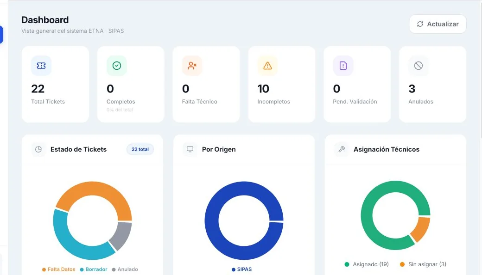Viewport: 482px width, 275px height.
Task: Click the Estado de Tickets title
Action: [x=78, y=149]
